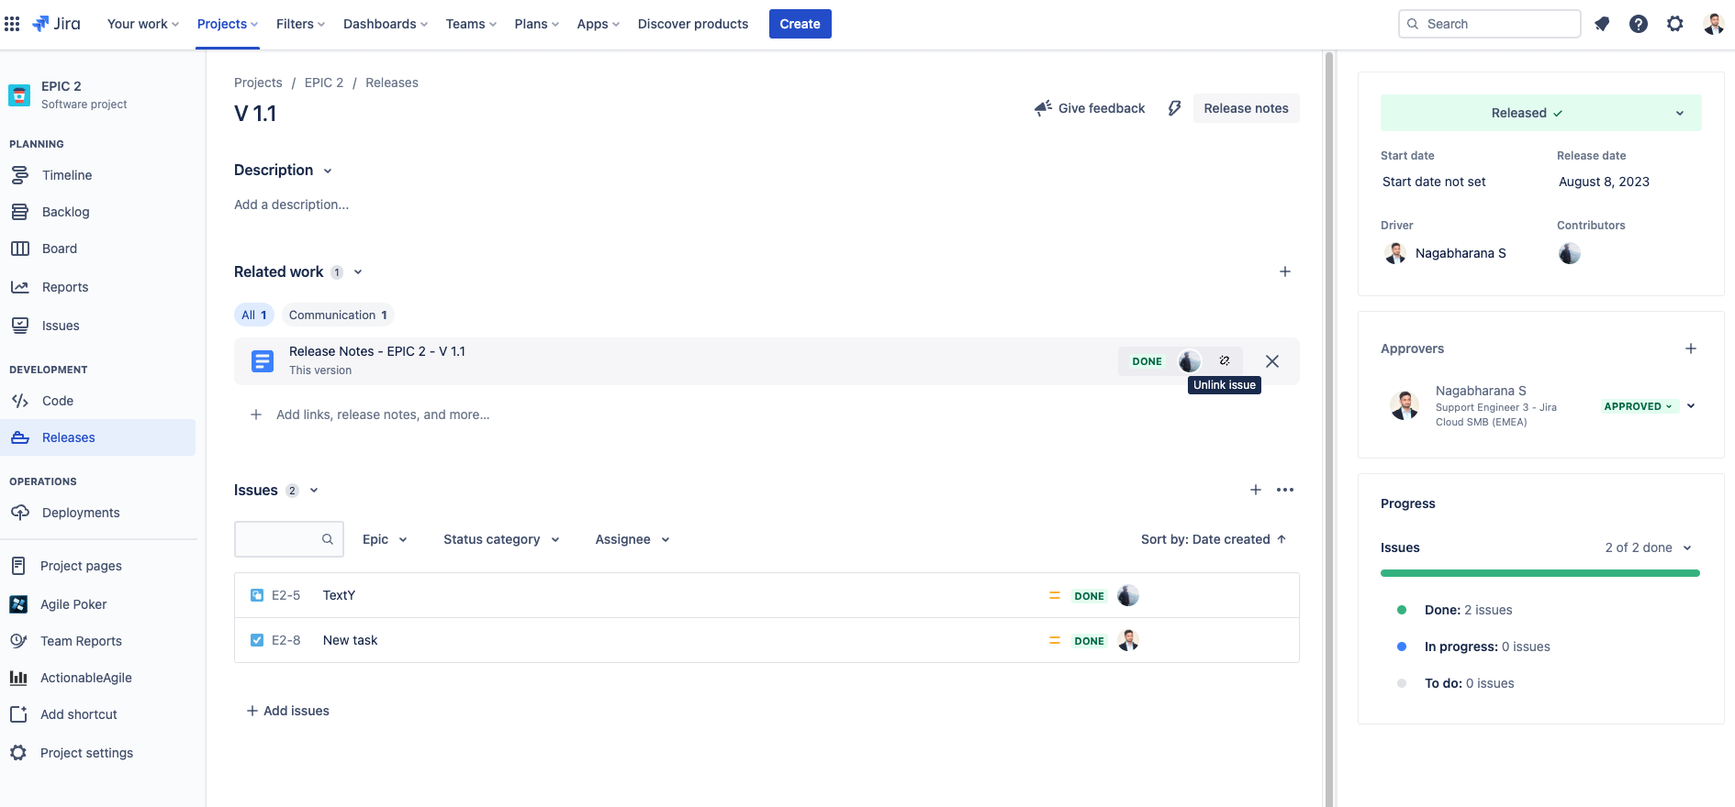Screen dimensions: 1735x807
Task: Click the automation lightning icon
Action: coord(1174,108)
